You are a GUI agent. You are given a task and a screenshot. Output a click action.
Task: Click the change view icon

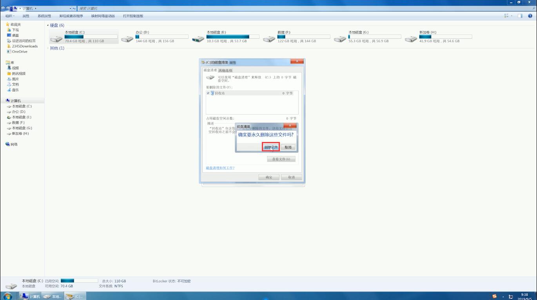point(506,16)
